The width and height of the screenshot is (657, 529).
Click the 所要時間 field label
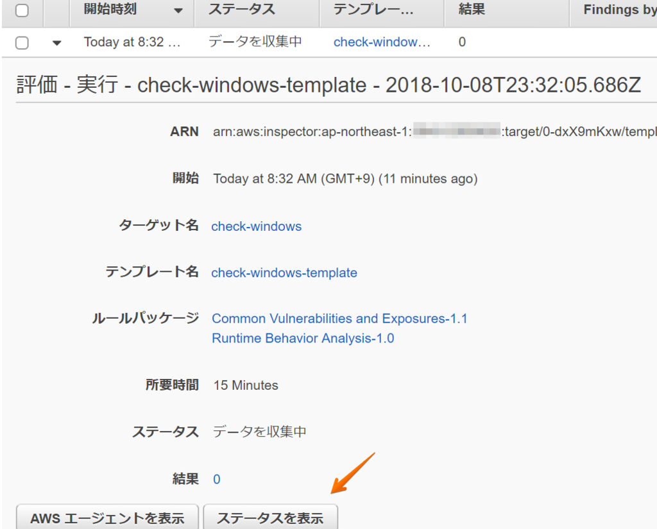tap(172, 385)
